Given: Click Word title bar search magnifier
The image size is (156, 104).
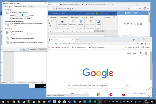Looking at the screenshot, I should click(x=80, y=13).
